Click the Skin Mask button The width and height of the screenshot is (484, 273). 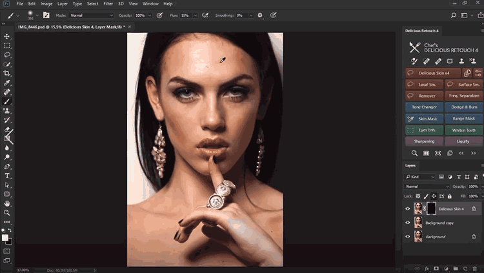point(423,119)
